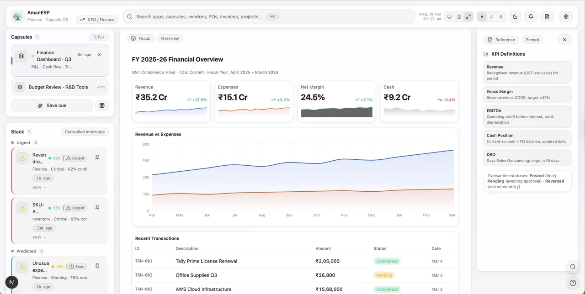Click the Predicted group header
The width and height of the screenshot is (585, 294).
(x=27, y=251)
